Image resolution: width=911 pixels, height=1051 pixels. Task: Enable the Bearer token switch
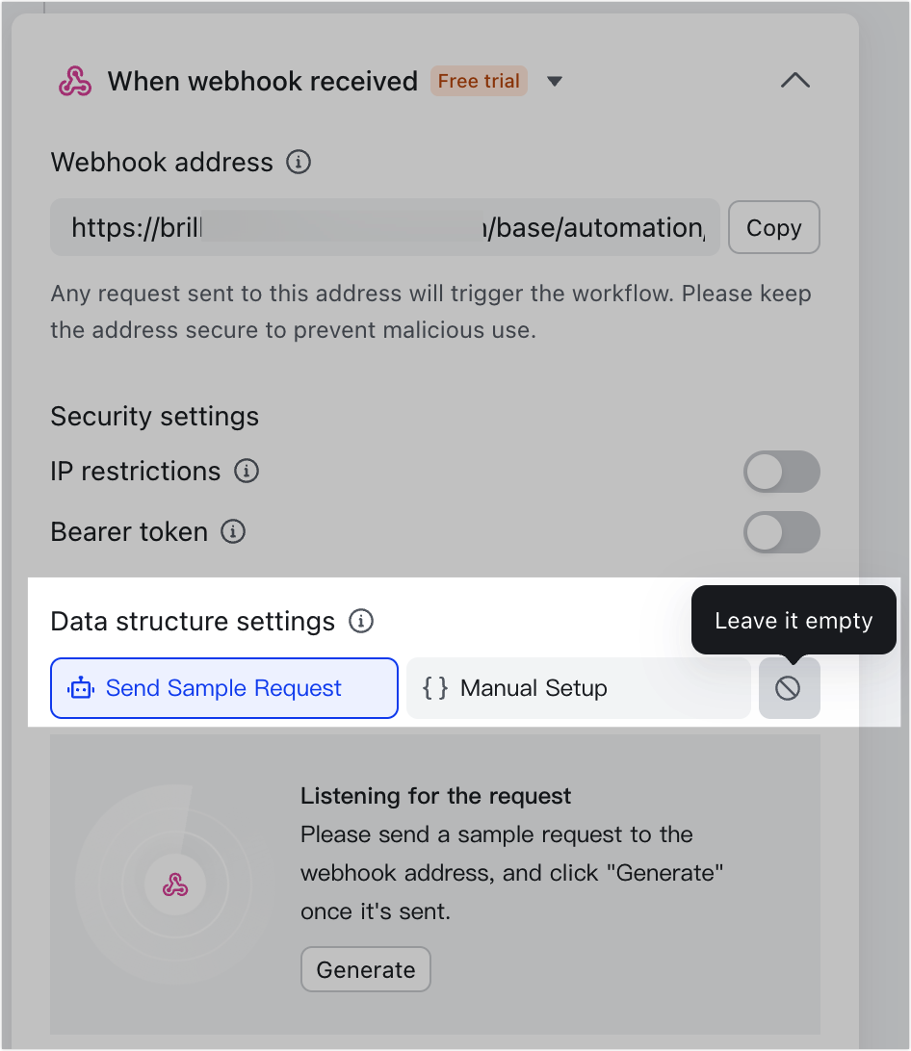[x=782, y=532]
